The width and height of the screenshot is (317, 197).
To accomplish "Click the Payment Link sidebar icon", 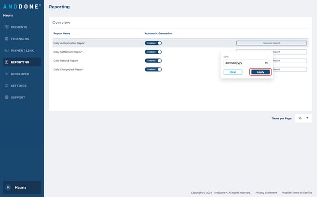I will tap(6, 50).
